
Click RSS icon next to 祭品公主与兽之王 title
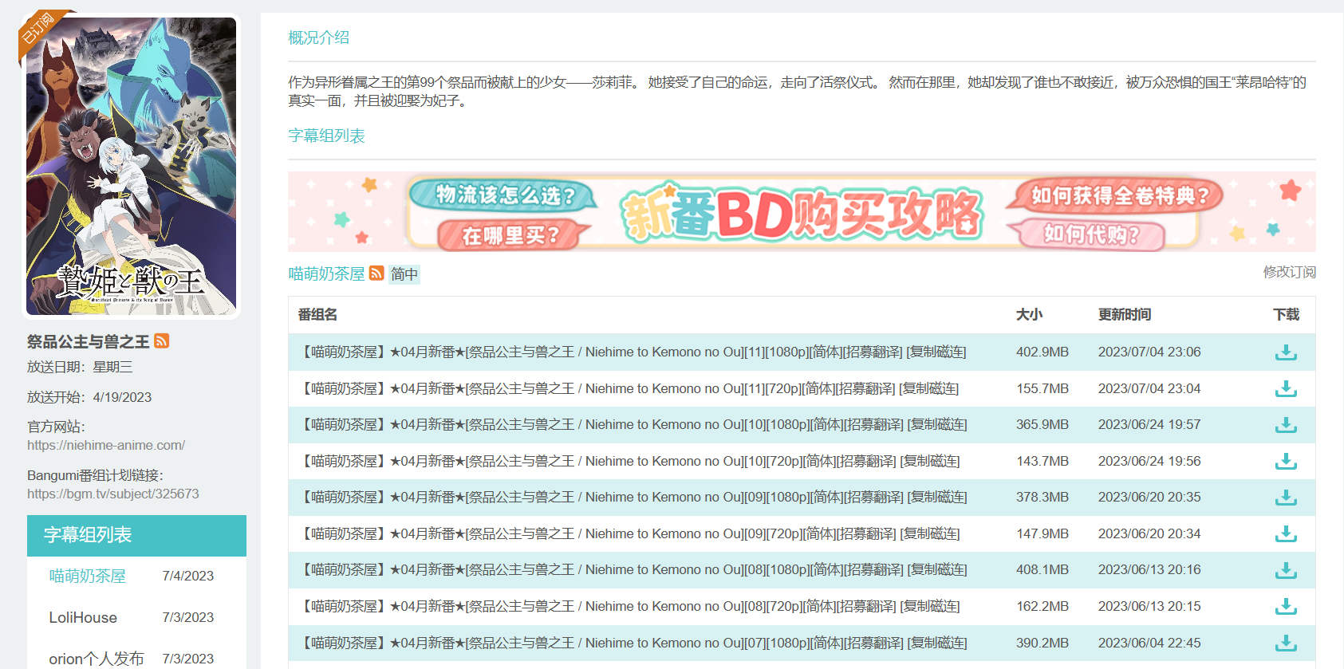162,341
